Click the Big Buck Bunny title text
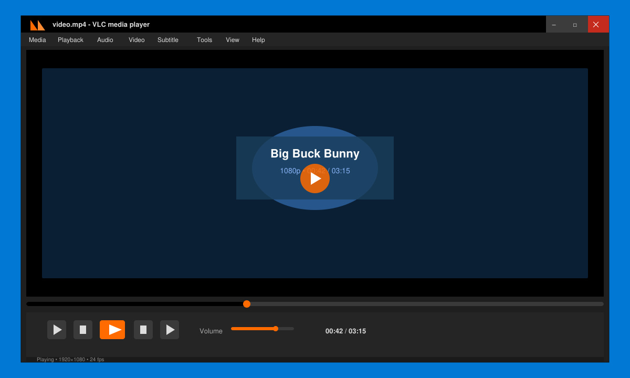The width and height of the screenshot is (630, 378). pos(315,154)
